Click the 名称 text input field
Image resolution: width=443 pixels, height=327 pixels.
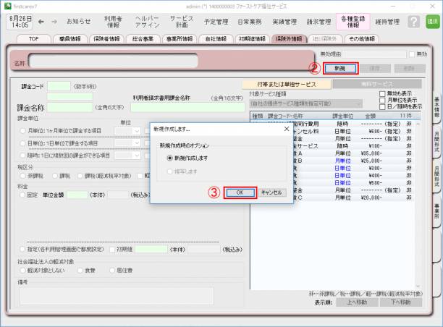[x=112, y=63]
